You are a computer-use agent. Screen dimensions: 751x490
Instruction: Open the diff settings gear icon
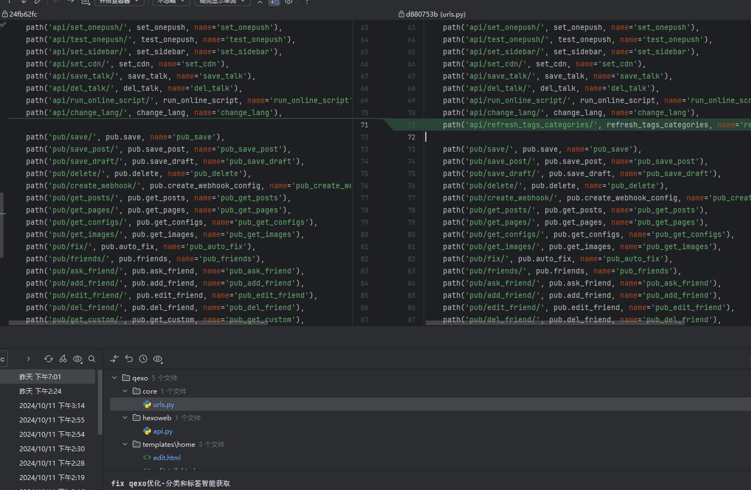tap(288, 2)
